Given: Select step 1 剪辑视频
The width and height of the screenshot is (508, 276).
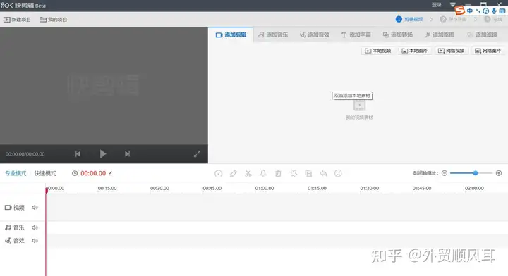Looking at the screenshot, I should click(x=409, y=20).
